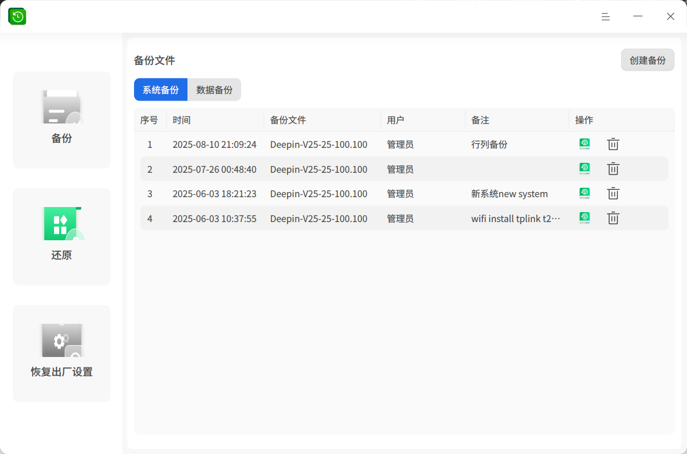Click the 新系统new system note text
The width and height of the screenshot is (687, 454).
[509, 194]
